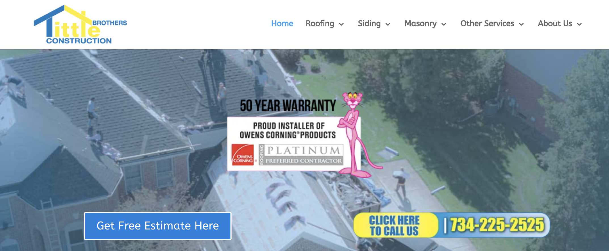Expand the About Us dropdown chevron
Screen dimensions: 609x251
pyautogui.click(x=579, y=24)
